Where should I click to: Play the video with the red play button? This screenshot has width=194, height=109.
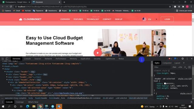98,53
